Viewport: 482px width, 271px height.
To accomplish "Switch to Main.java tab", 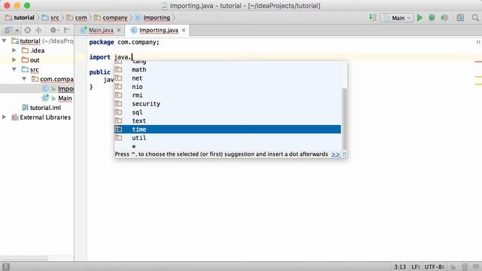I will [x=101, y=30].
